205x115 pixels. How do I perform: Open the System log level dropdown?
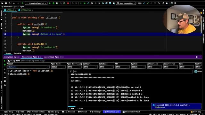pyautogui.click(x=138, y=67)
